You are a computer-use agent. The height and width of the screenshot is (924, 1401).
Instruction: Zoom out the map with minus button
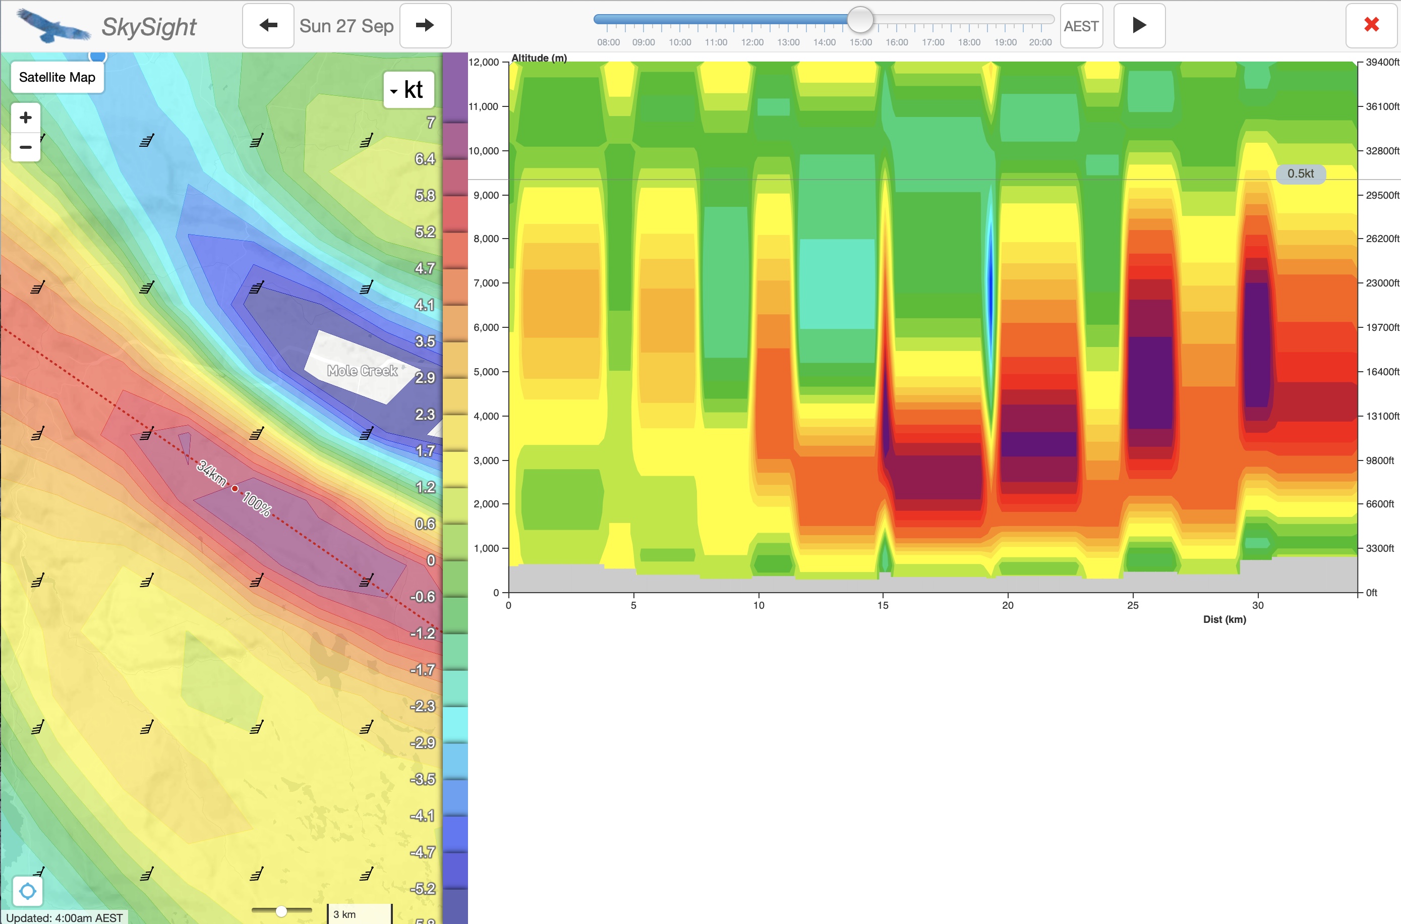[25, 147]
